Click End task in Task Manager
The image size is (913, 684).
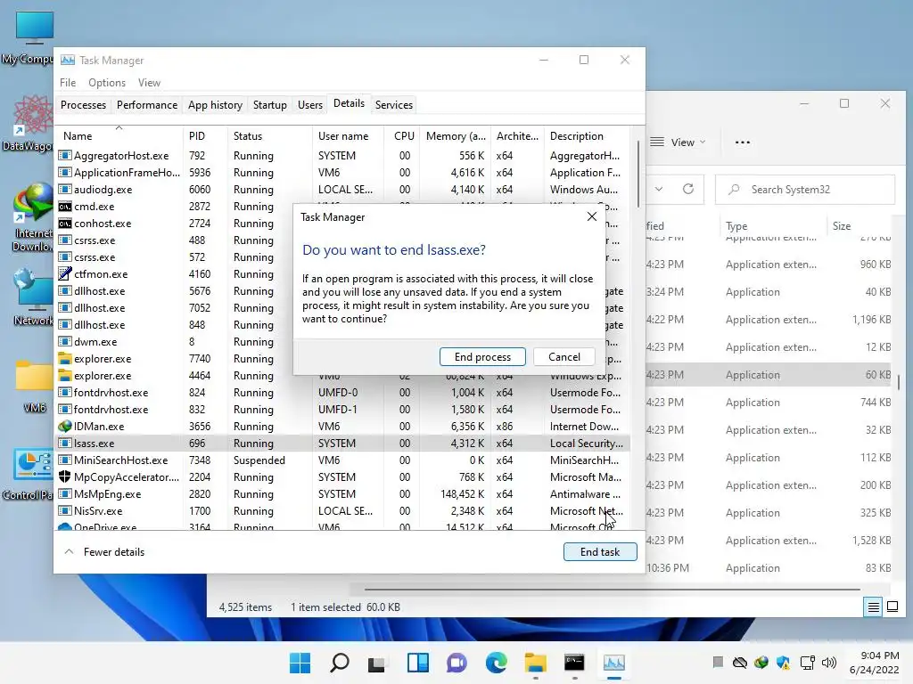pyautogui.click(x=600, y=551)
